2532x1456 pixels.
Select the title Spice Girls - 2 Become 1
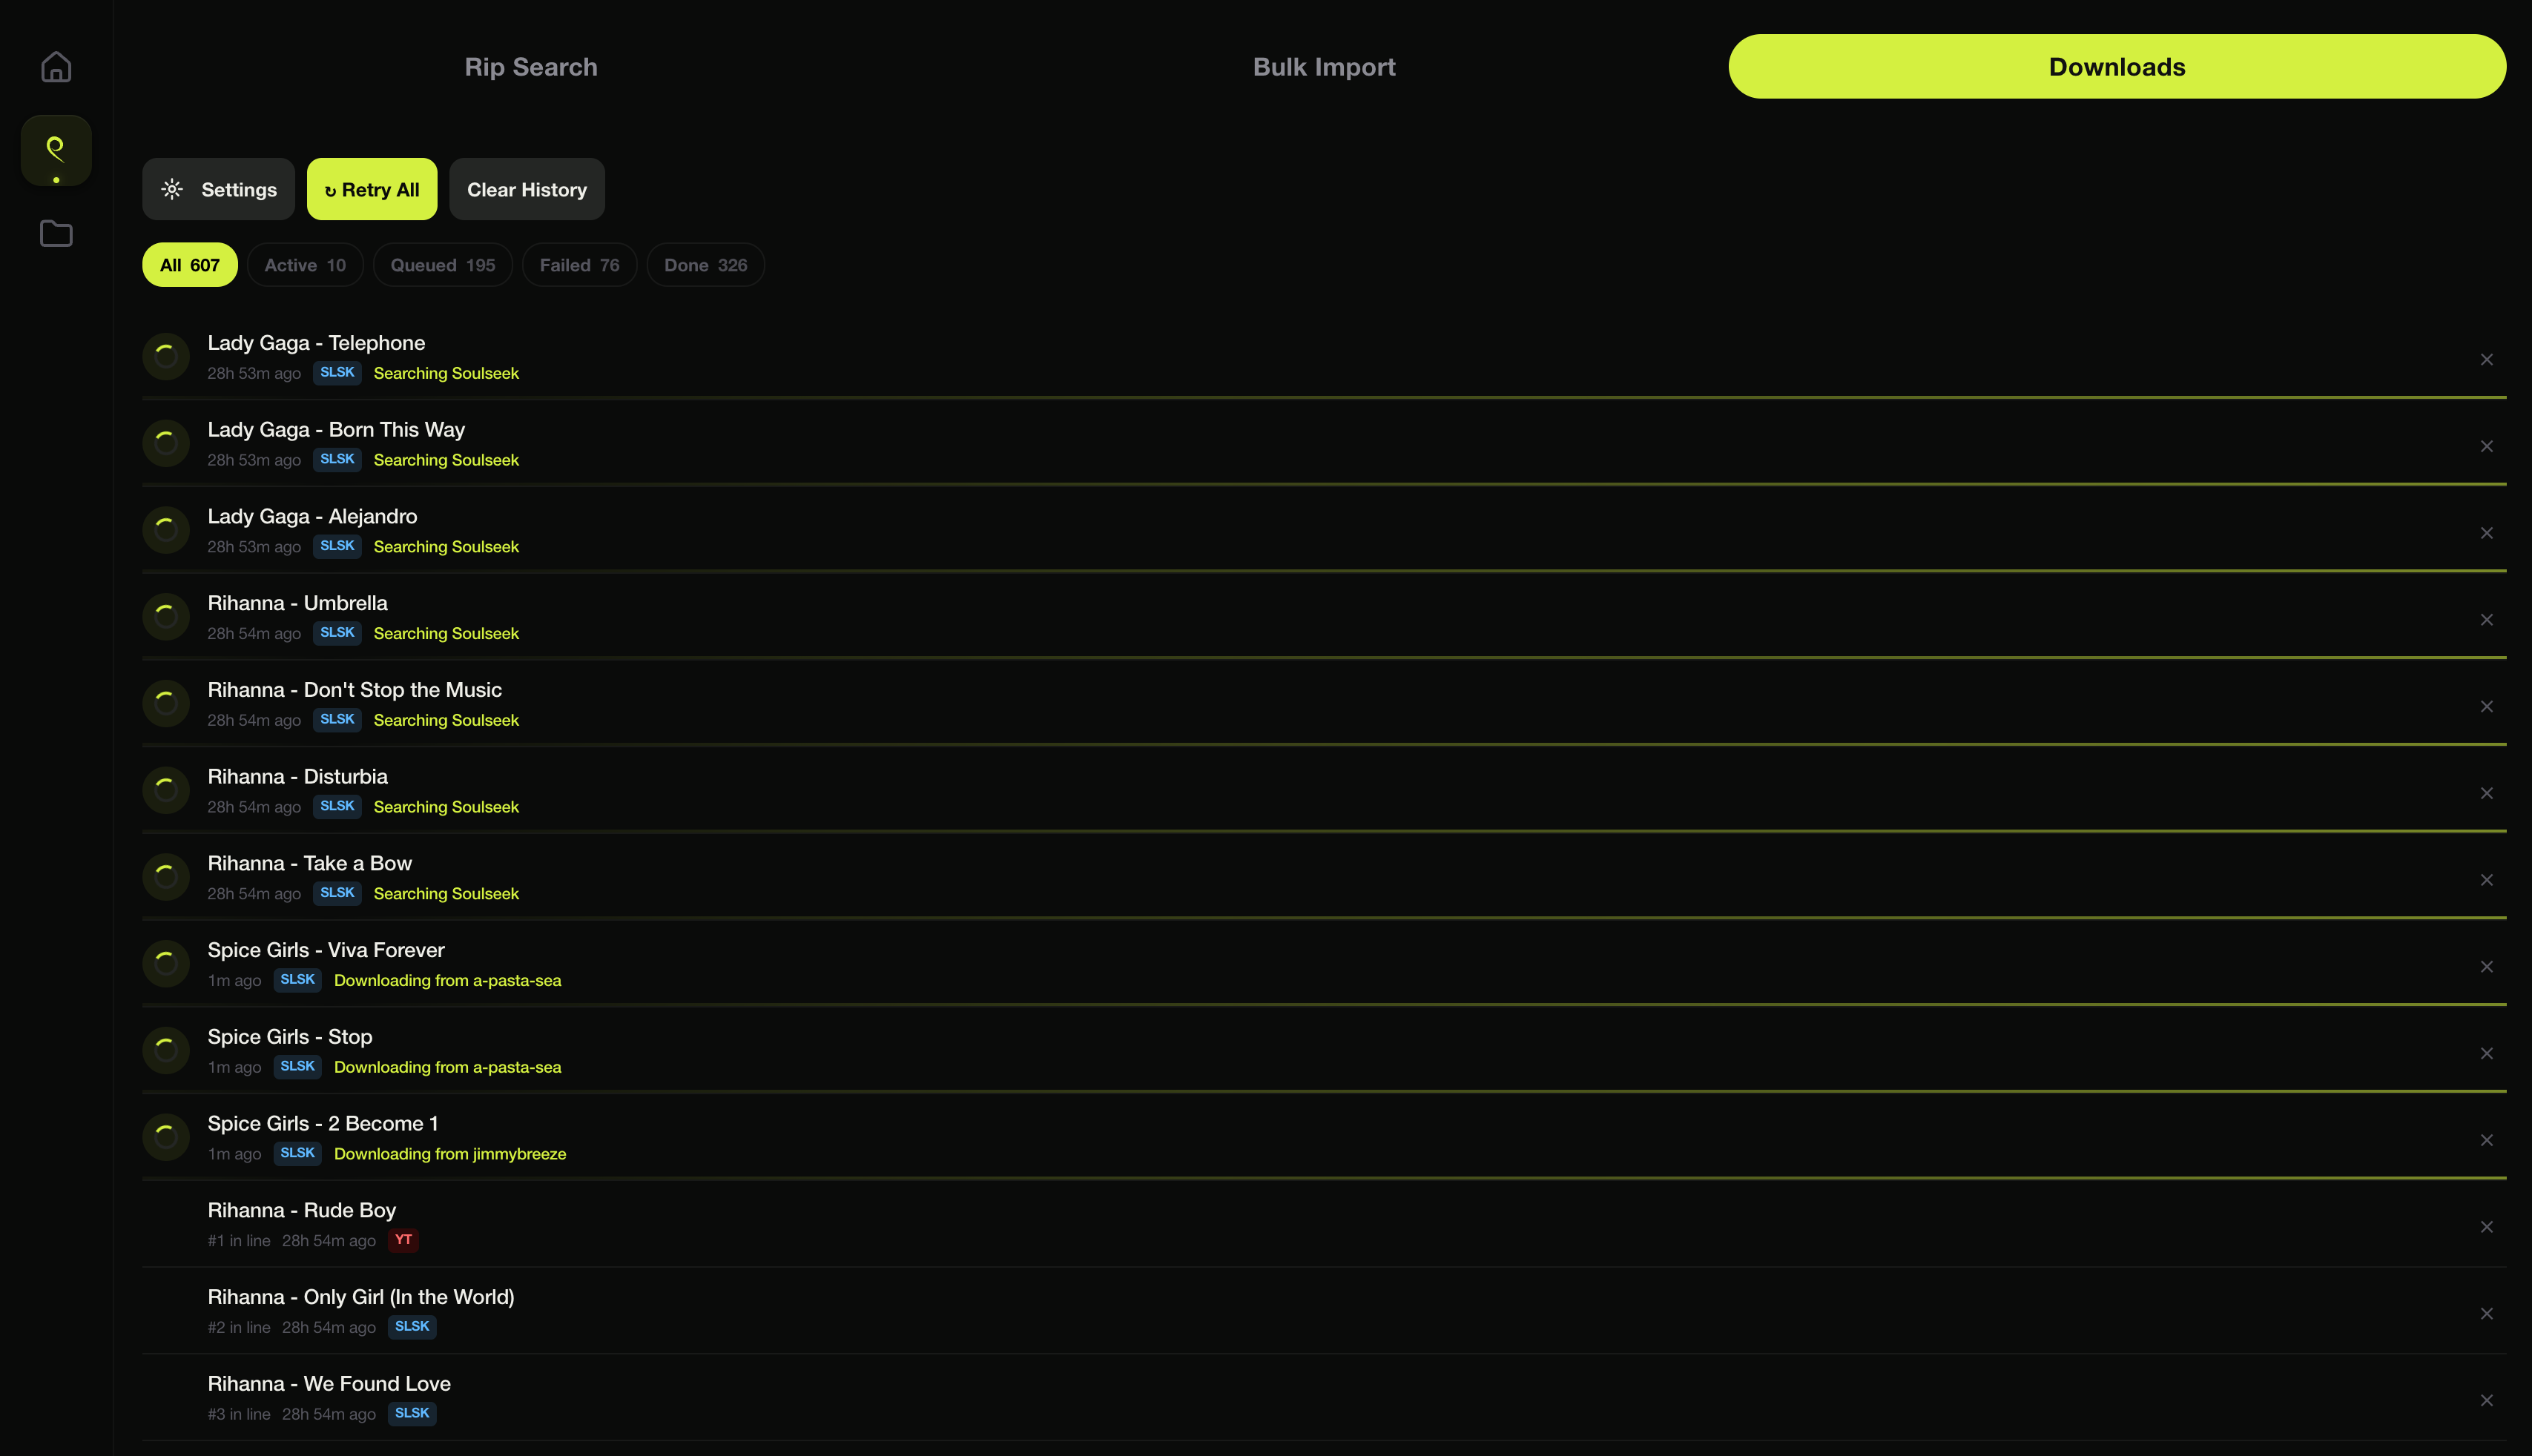323,1124
